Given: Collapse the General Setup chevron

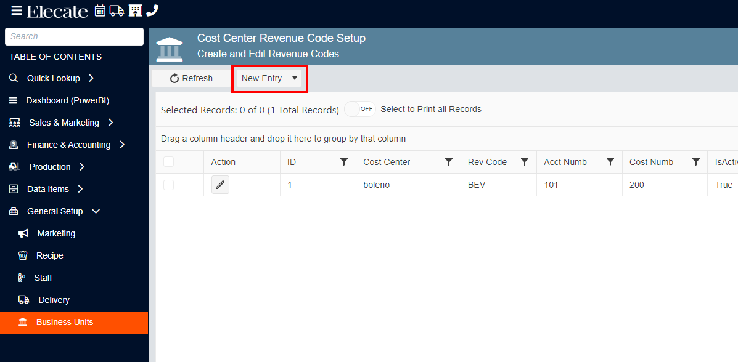Looking at the screenshot, I should pyautogui.click(x=96, y=212).
